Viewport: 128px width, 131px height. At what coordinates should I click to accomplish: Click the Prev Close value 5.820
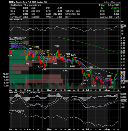26,17
